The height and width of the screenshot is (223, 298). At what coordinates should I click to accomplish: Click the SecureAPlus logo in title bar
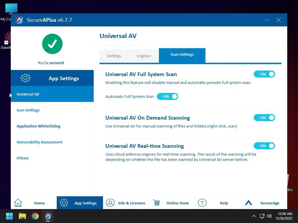pos(19,20)
